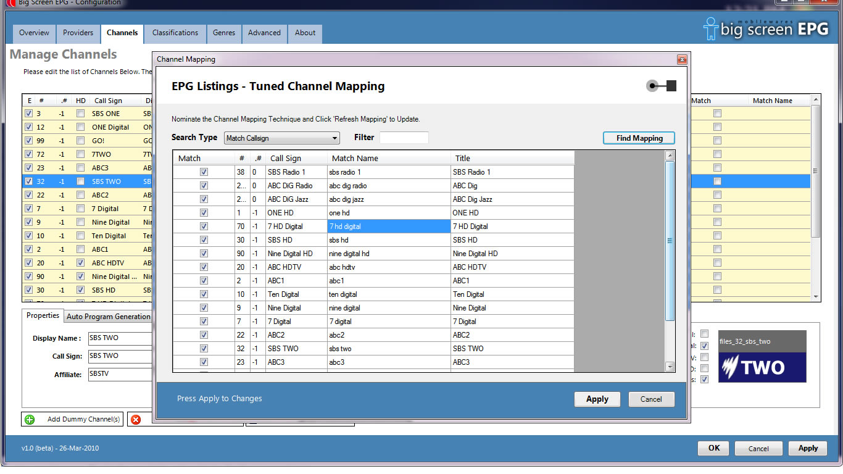Click the Filter input field
The image size is (843, 474).
[404, 138]
